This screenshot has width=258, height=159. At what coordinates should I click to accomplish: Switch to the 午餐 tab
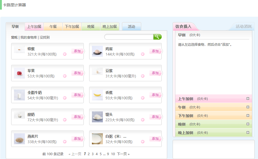[53, 27]
